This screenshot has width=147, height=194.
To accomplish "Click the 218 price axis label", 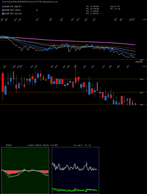I will [141, 79].
